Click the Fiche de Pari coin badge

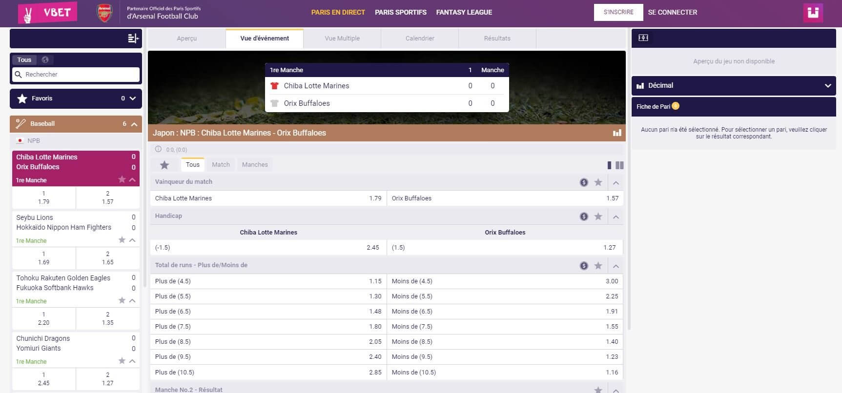676,106
